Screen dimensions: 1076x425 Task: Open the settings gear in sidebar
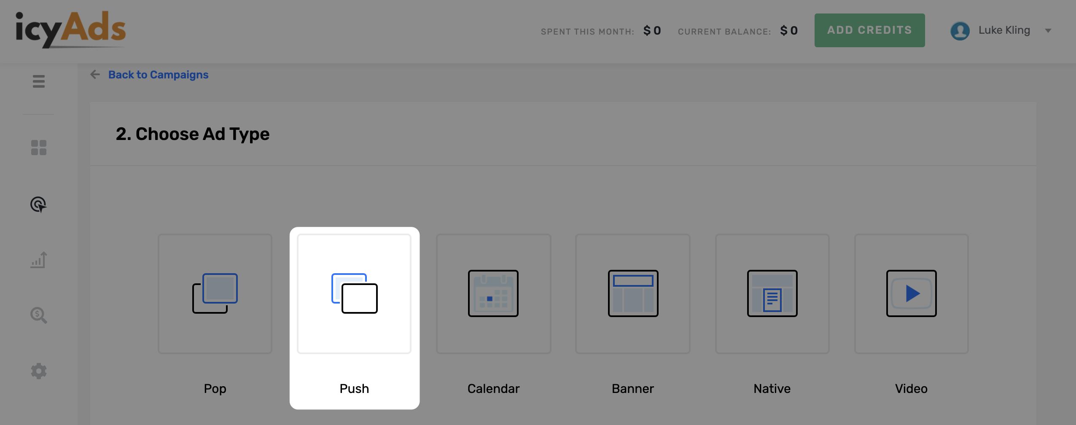pyautogui.click(x=38, y=371)
